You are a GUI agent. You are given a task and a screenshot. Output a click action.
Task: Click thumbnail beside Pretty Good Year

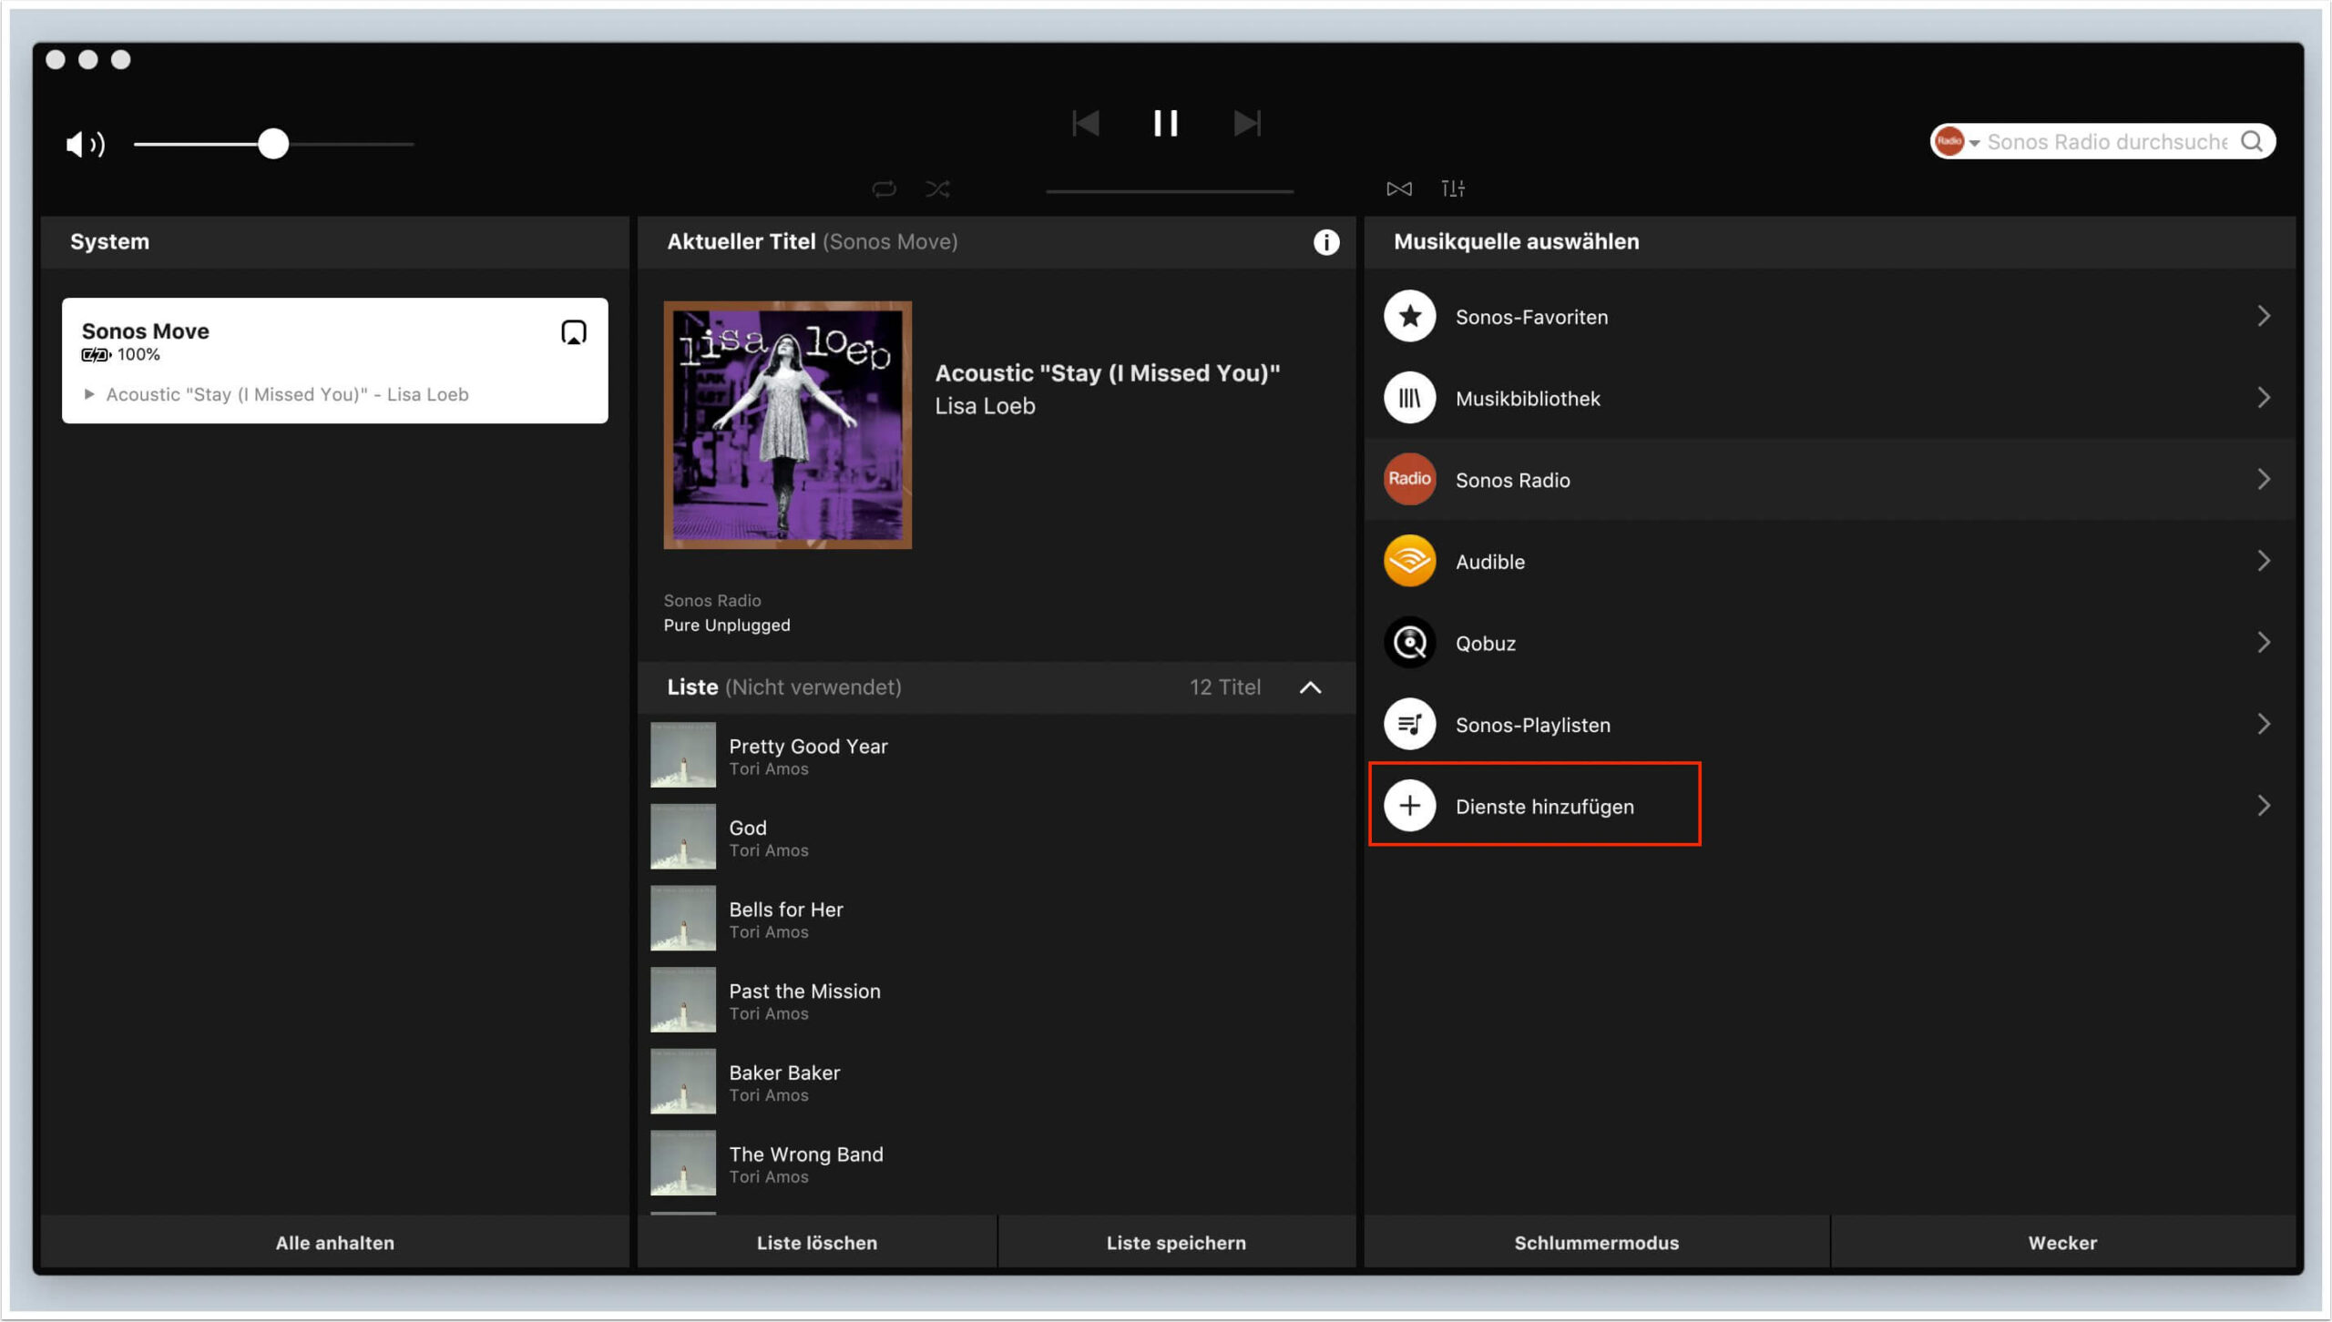point(682,756)
